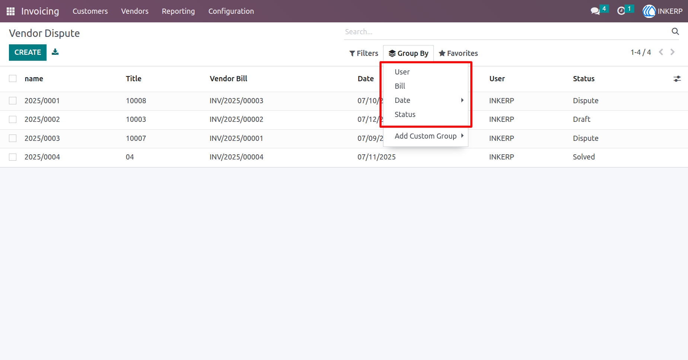688x360 pixels.
Task: Go to next page arrow
Action: pos(672,52)
